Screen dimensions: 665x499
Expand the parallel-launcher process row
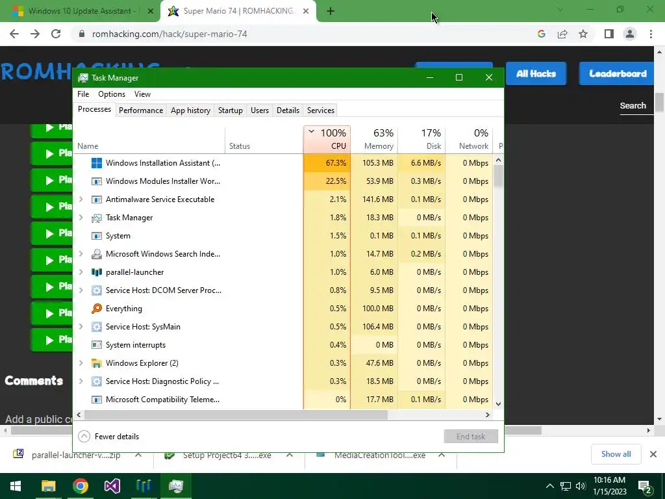[x=81, y=272]
